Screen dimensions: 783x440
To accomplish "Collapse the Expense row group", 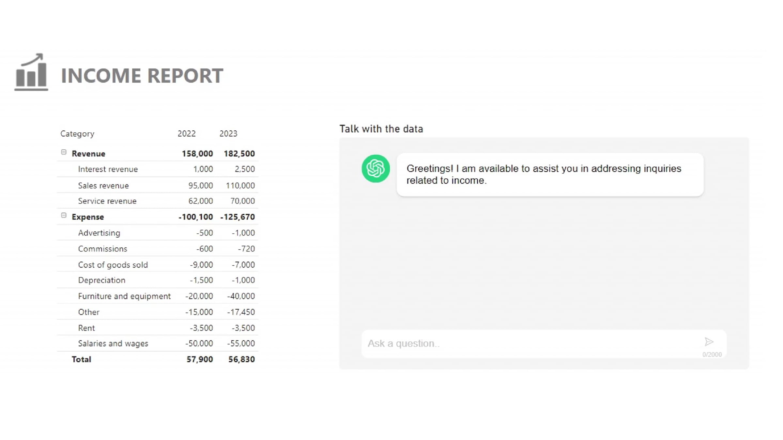I will point(64,215).
